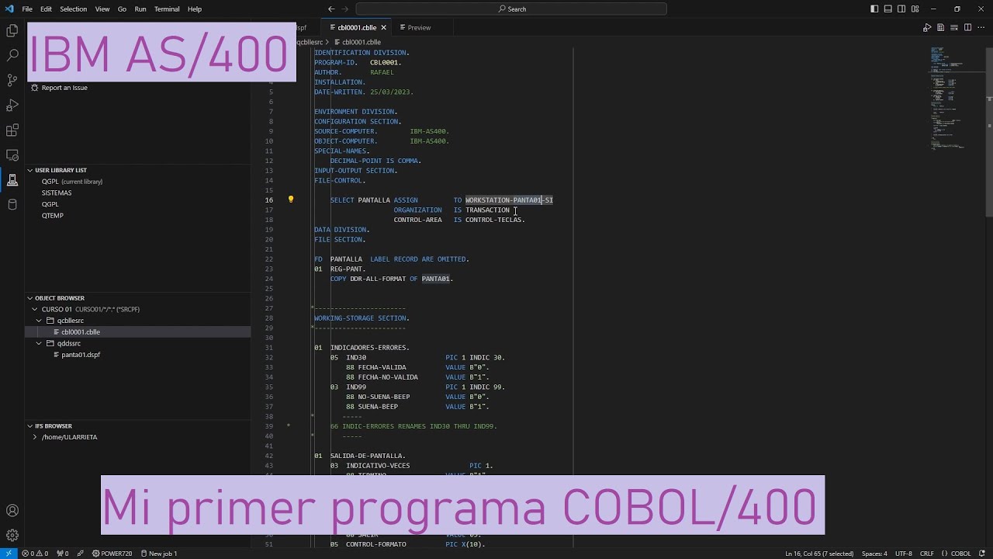
Task: Open notifications bell in the status bar
Action: click(x=983, y=554)
